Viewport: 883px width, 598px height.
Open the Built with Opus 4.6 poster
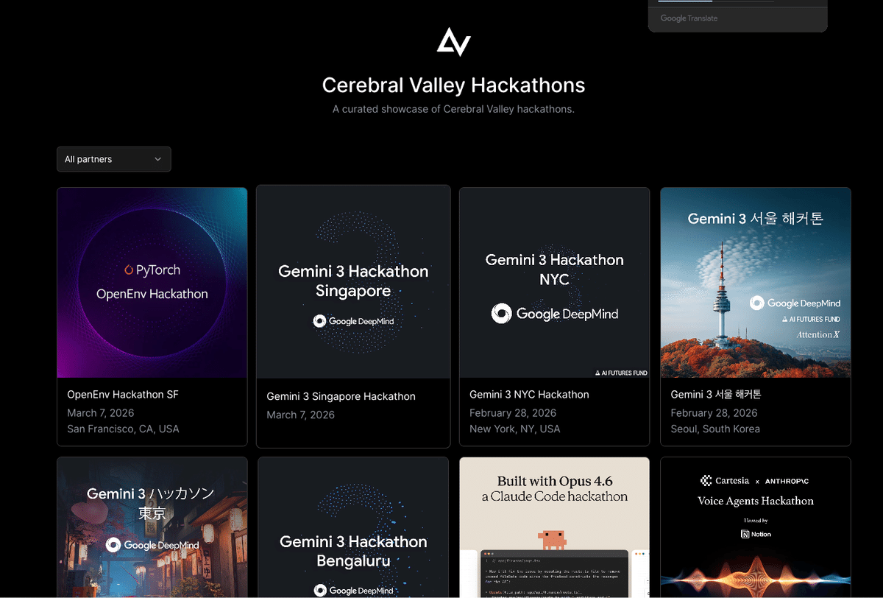pyautogui.click(x=555, y=527)
